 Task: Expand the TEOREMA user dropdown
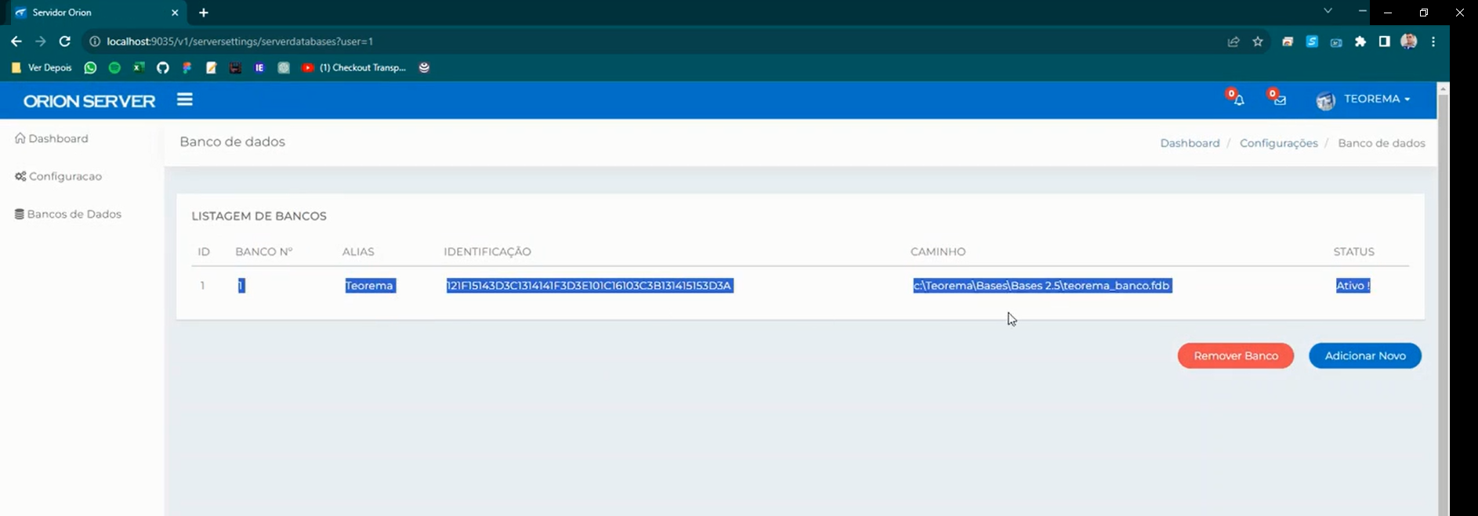point(1377,99)
